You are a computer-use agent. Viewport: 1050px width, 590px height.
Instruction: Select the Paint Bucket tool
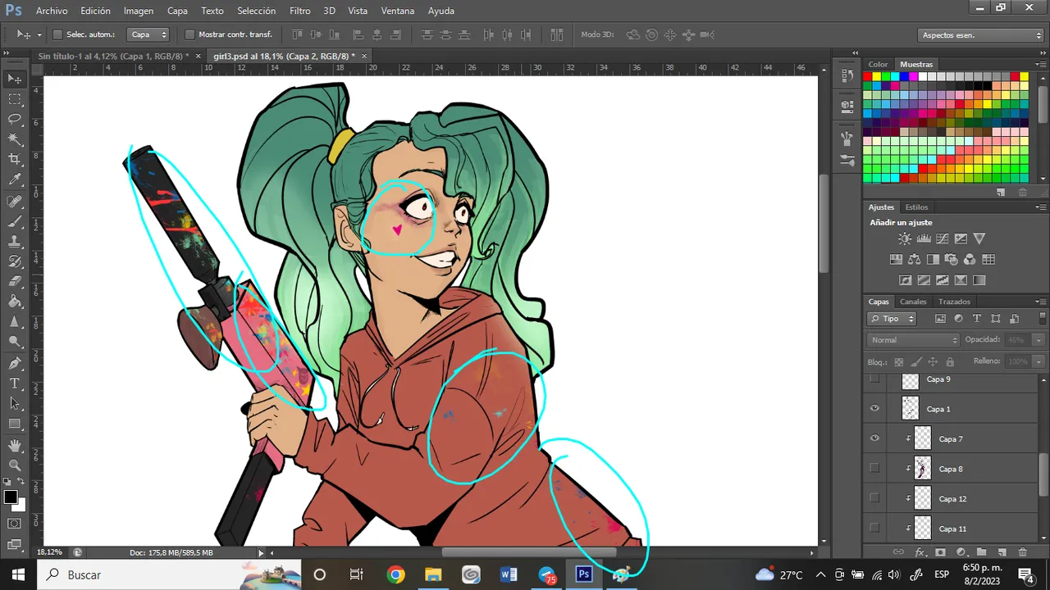15,302
